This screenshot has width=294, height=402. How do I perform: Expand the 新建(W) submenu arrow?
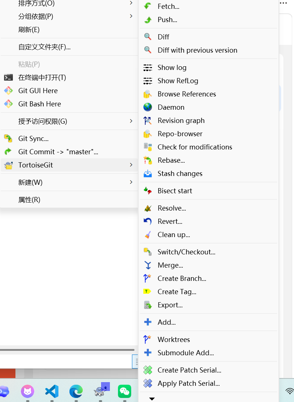[131, 182]
